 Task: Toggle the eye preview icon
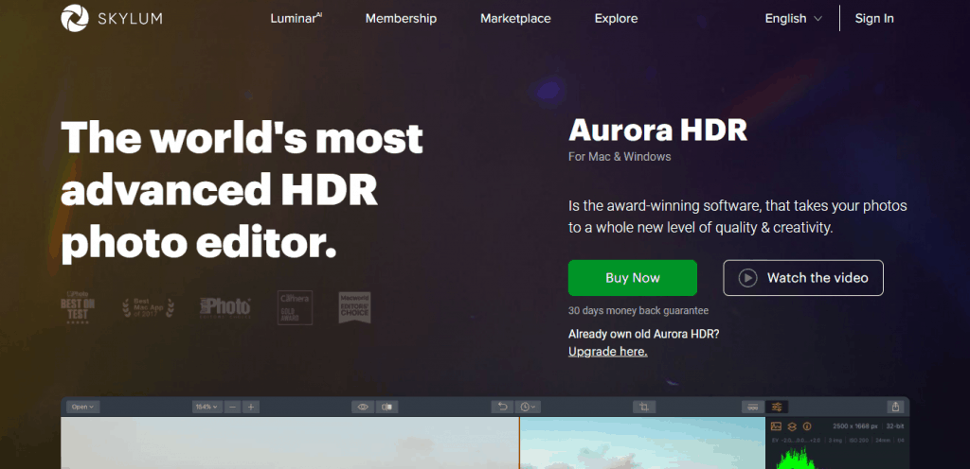[x=362, y=407]
